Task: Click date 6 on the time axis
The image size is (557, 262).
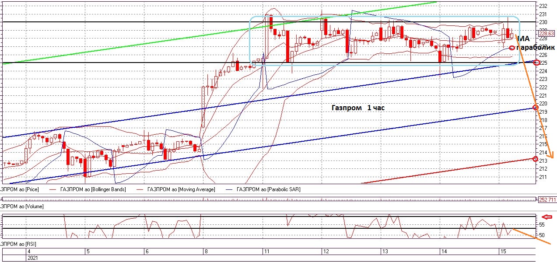Action: 147,252
